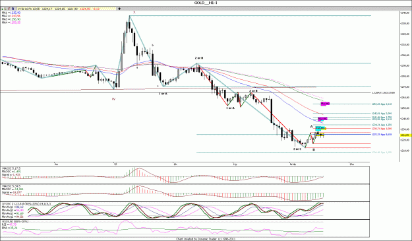The width and height of the screenshot is (412, 241).
Task: Click the cyan time projection marker near A
Action: [320, 128]
